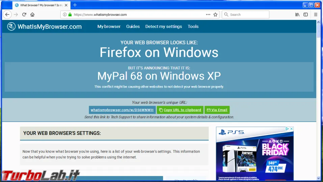This screenshot has width=323, height=182.
Task: Open a new tab with plus button
Action: tap(75, 5)
